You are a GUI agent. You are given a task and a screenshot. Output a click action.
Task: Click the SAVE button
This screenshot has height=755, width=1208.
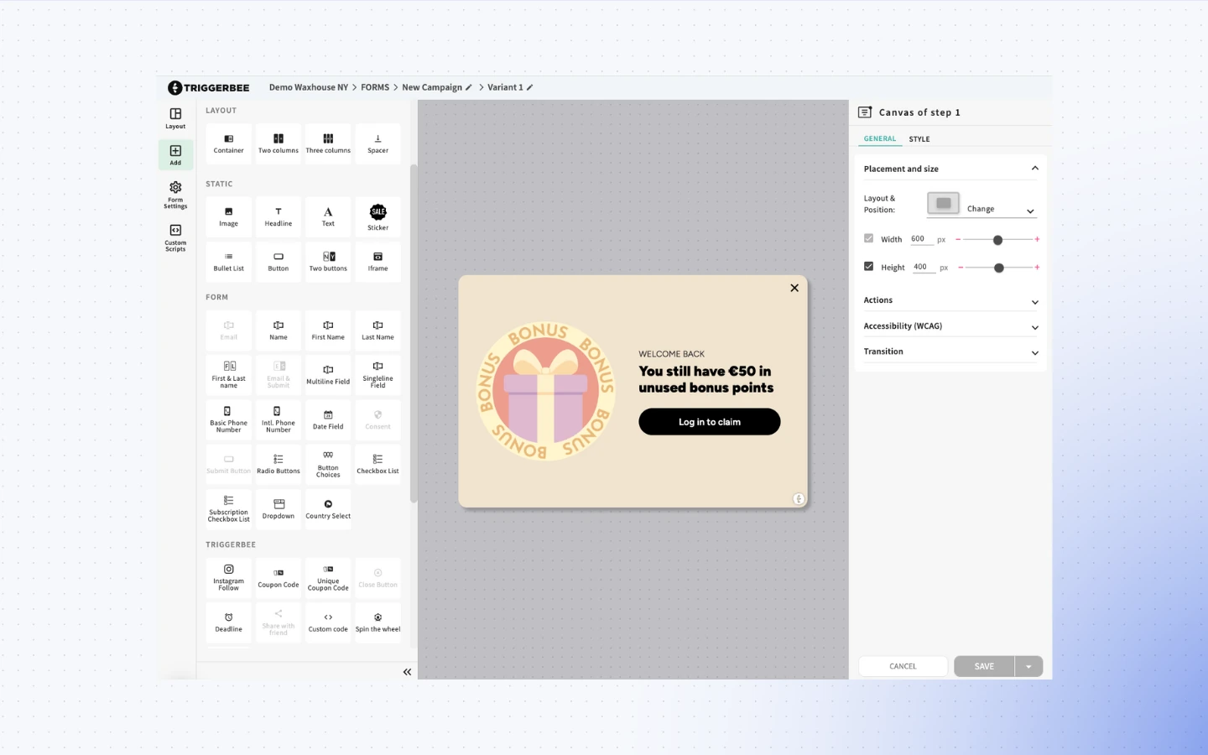pos(984,666)
